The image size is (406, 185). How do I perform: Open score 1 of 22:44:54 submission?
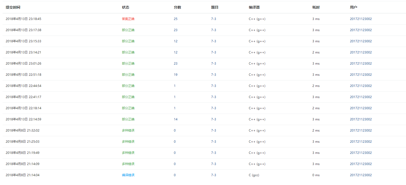pyautogui.click(x=175, y=86)
